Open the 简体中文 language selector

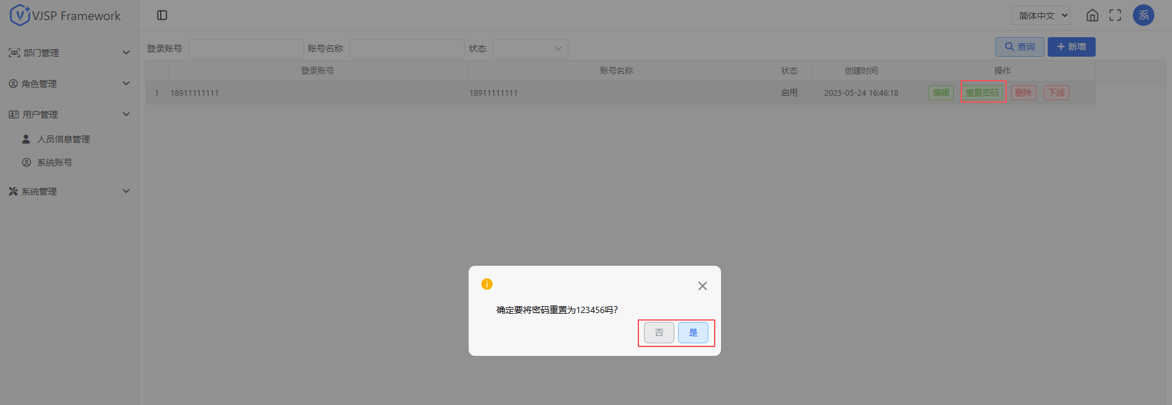pyautogui.click(x=1040, y=16)
